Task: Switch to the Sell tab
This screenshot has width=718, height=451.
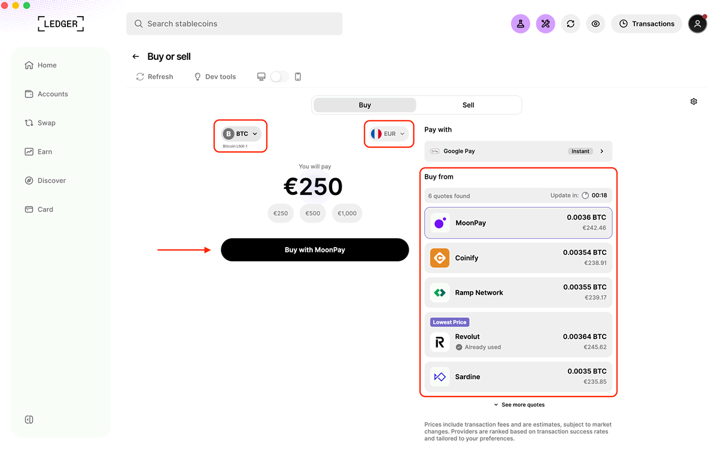Action: click(x=468, y=105)
